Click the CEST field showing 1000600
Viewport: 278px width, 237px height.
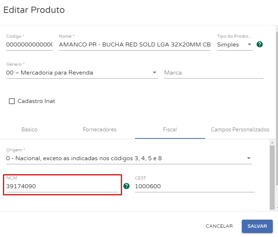(194, 186)
